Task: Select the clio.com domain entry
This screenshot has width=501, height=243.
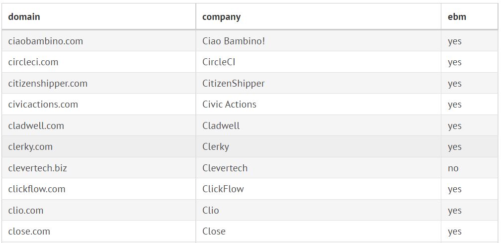Action: point(26,210)
